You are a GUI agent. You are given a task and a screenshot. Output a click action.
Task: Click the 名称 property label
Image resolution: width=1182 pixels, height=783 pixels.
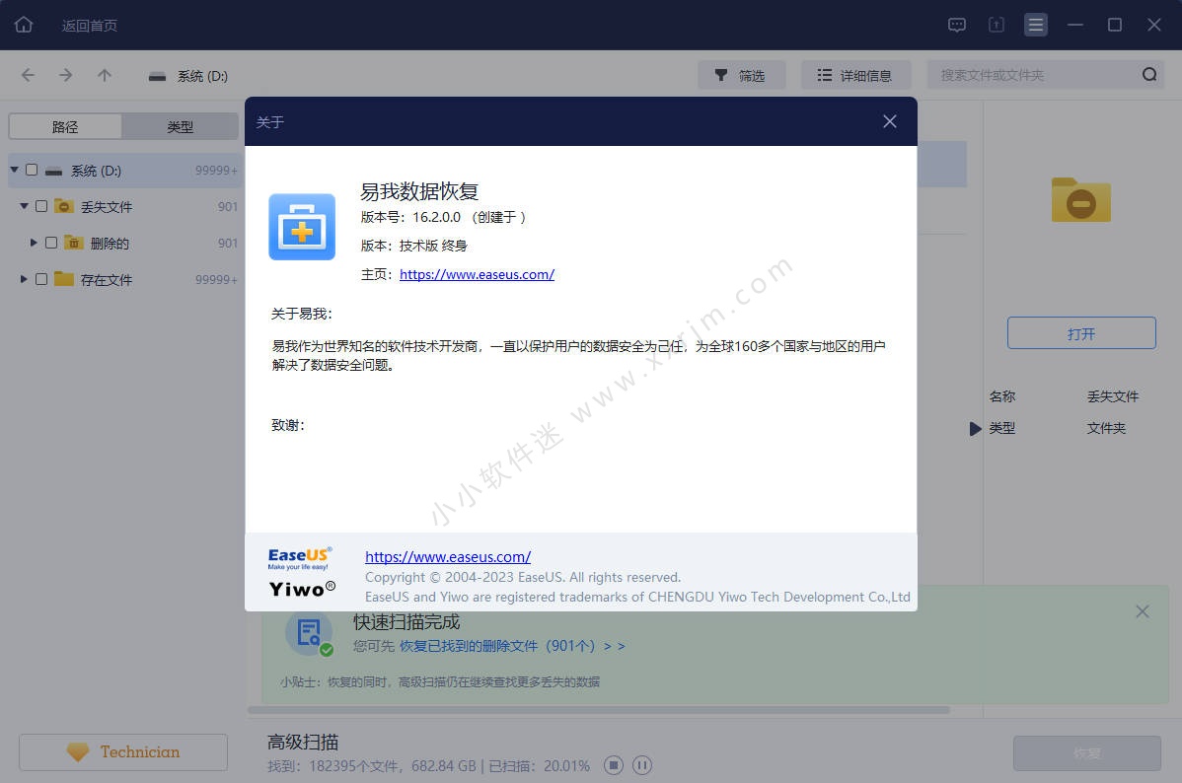1001,396
